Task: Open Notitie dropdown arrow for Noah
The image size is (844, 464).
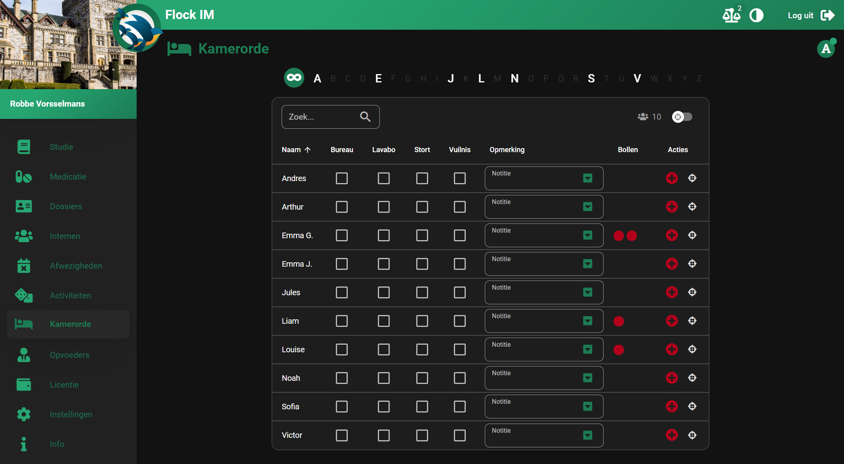Action: [x=587, y=378]
